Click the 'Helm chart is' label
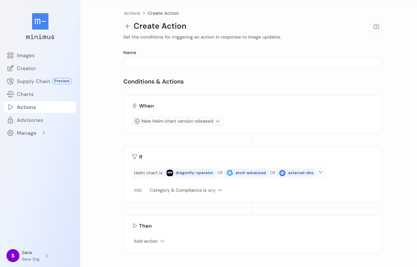 pos(148,173)
